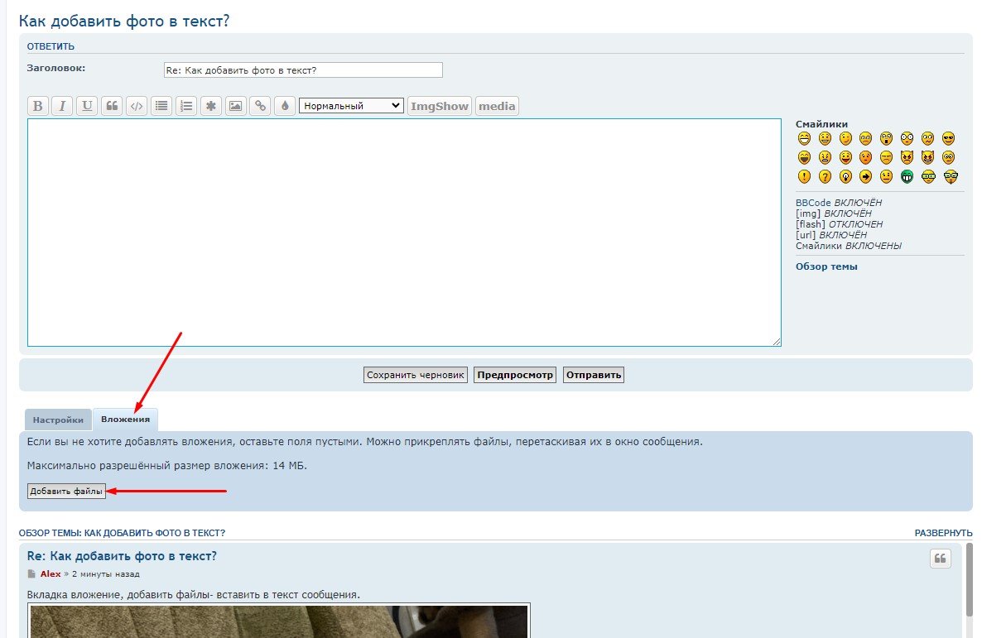Expand the topic review via РАЗВЕРНУТЬ
This screenshot has width=982, height=638.
pos(943,533)
